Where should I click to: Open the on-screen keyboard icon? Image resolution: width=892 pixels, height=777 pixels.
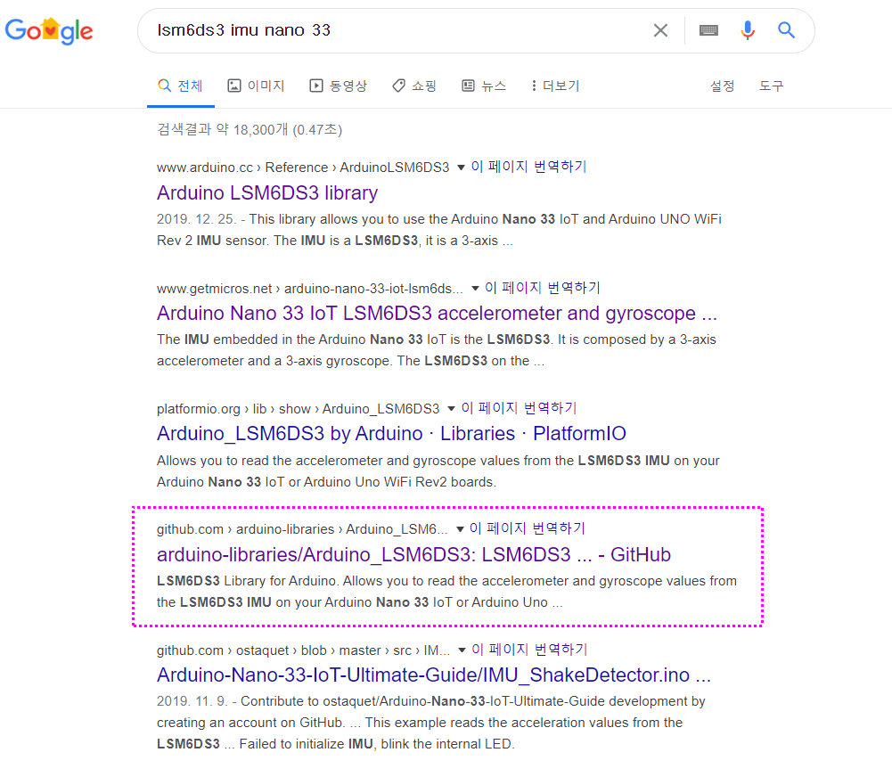[x=708, y=30]
